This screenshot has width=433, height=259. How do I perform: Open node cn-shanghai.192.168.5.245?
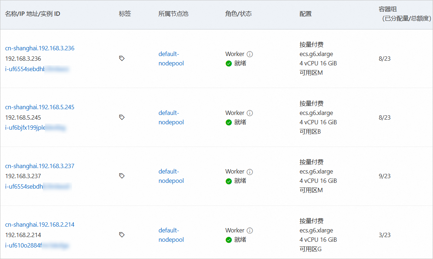coord(40,107)
